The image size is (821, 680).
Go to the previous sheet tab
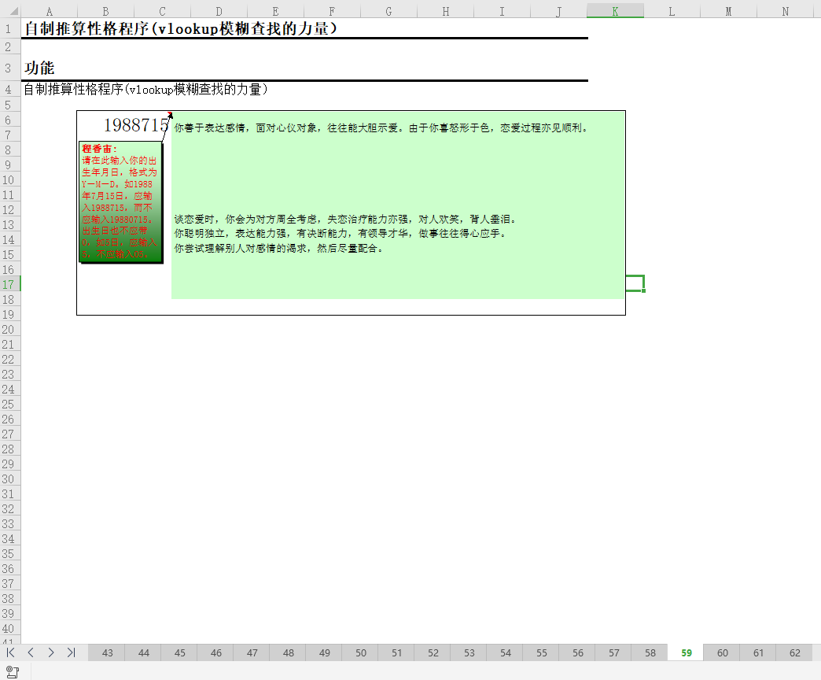31,652
